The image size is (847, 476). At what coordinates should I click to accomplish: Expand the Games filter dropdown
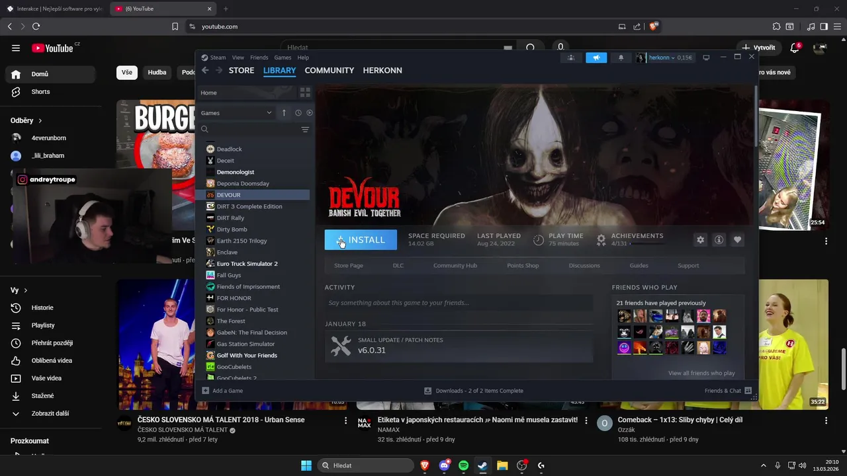coord(236,113)
